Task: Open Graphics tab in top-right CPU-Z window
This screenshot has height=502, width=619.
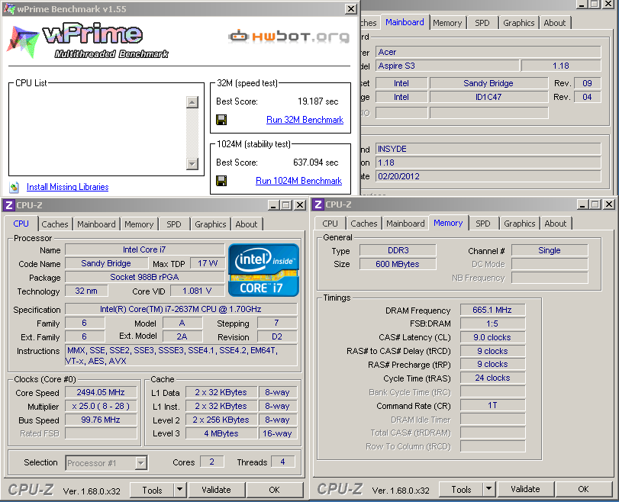Action: pyautogui.click(x=519, y=23)
